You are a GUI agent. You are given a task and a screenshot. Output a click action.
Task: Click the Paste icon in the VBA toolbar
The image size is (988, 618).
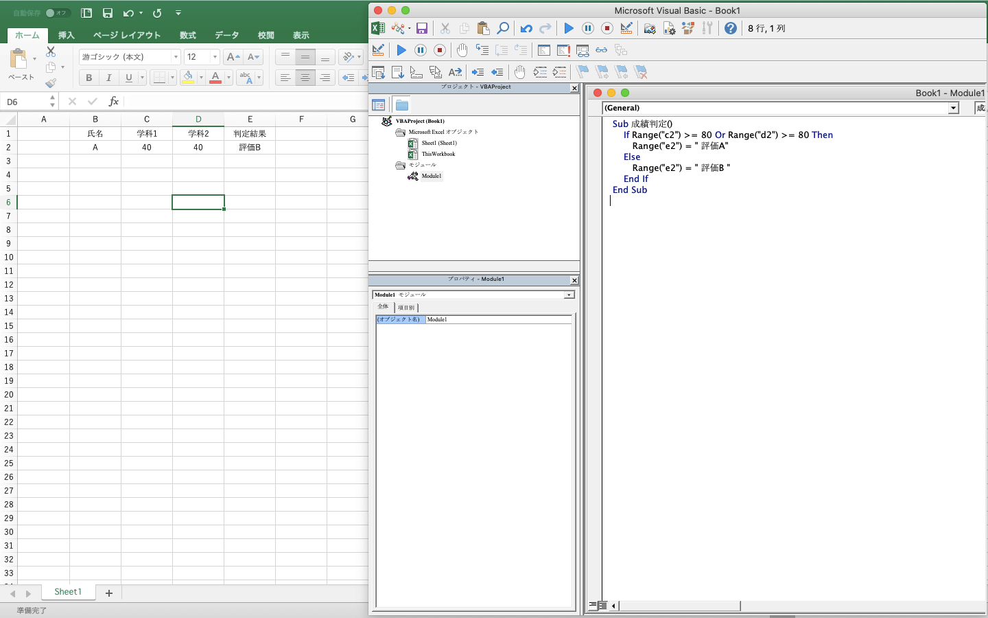[x=483, y=28]
